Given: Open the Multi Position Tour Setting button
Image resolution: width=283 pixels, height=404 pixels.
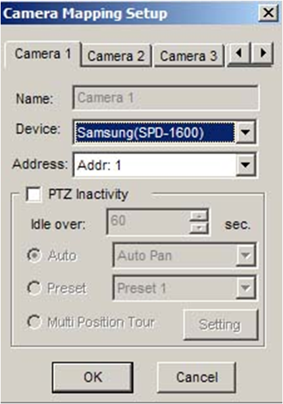Looking at the screenshot, I should pyautogui.click(x=220, y=325).
